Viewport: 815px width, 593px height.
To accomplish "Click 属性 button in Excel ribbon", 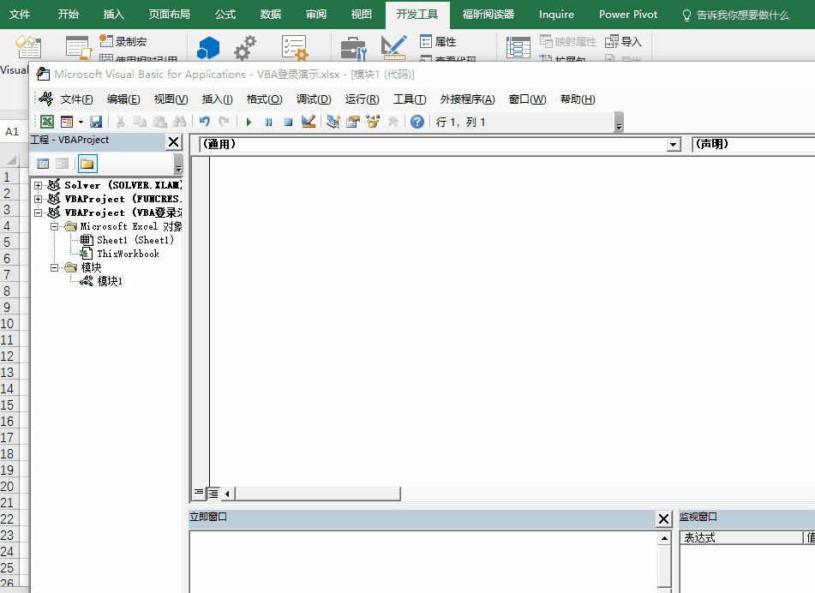I will point(438,42).
